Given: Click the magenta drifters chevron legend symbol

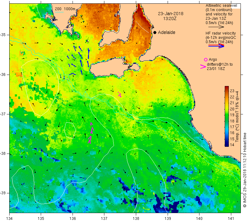Looking at the screenshot, I should click(x=203, y=67).
